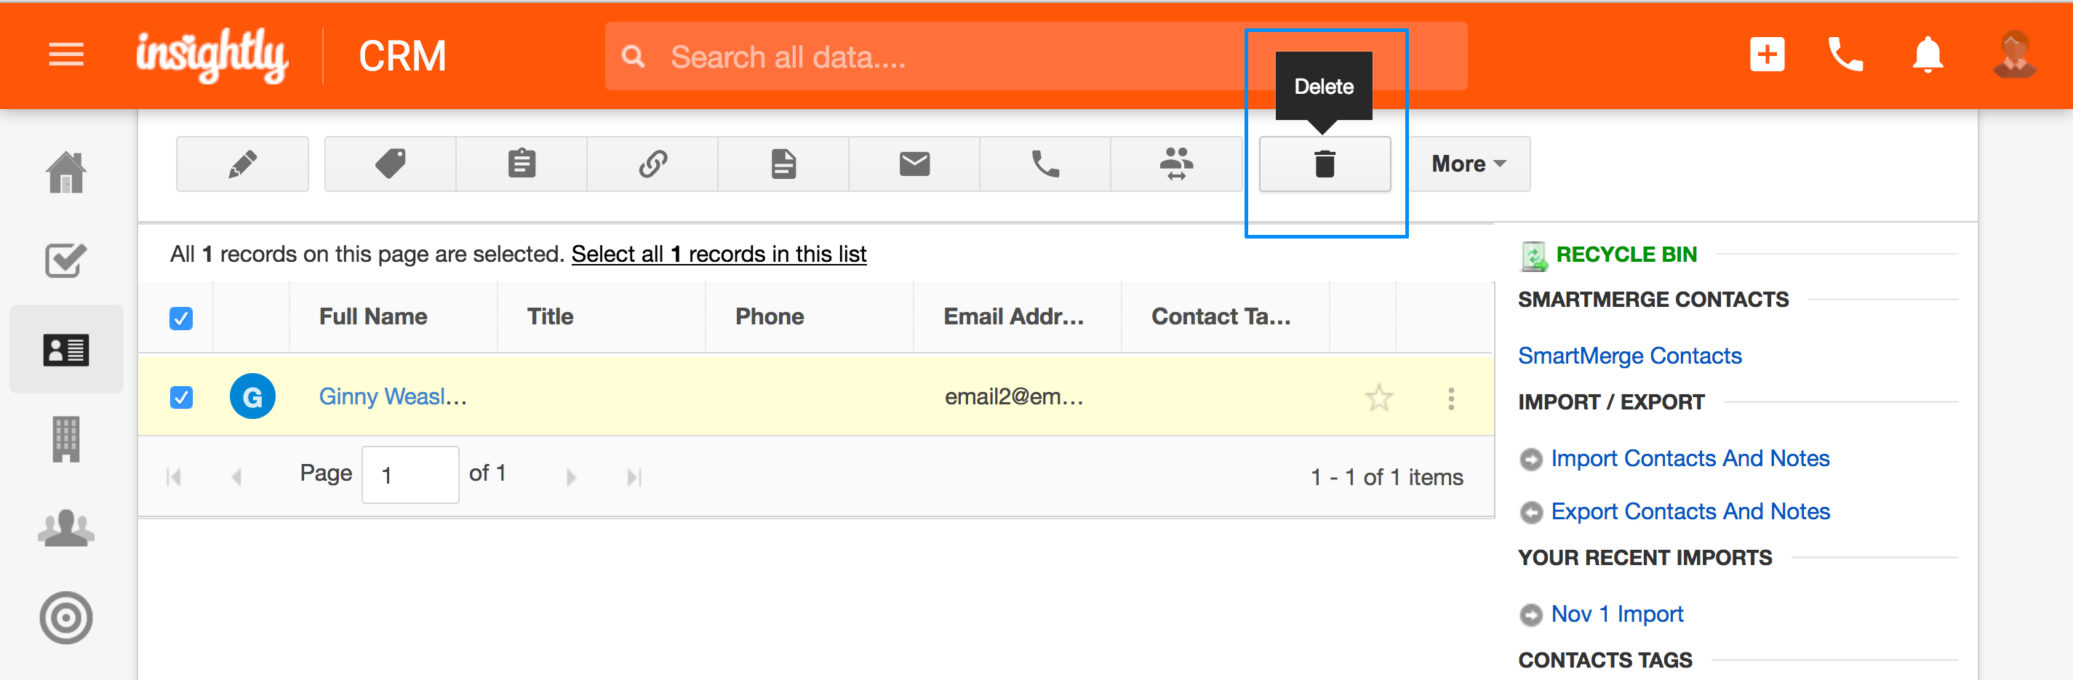Open the Contacts sidebar item

[x=66, y=350]
